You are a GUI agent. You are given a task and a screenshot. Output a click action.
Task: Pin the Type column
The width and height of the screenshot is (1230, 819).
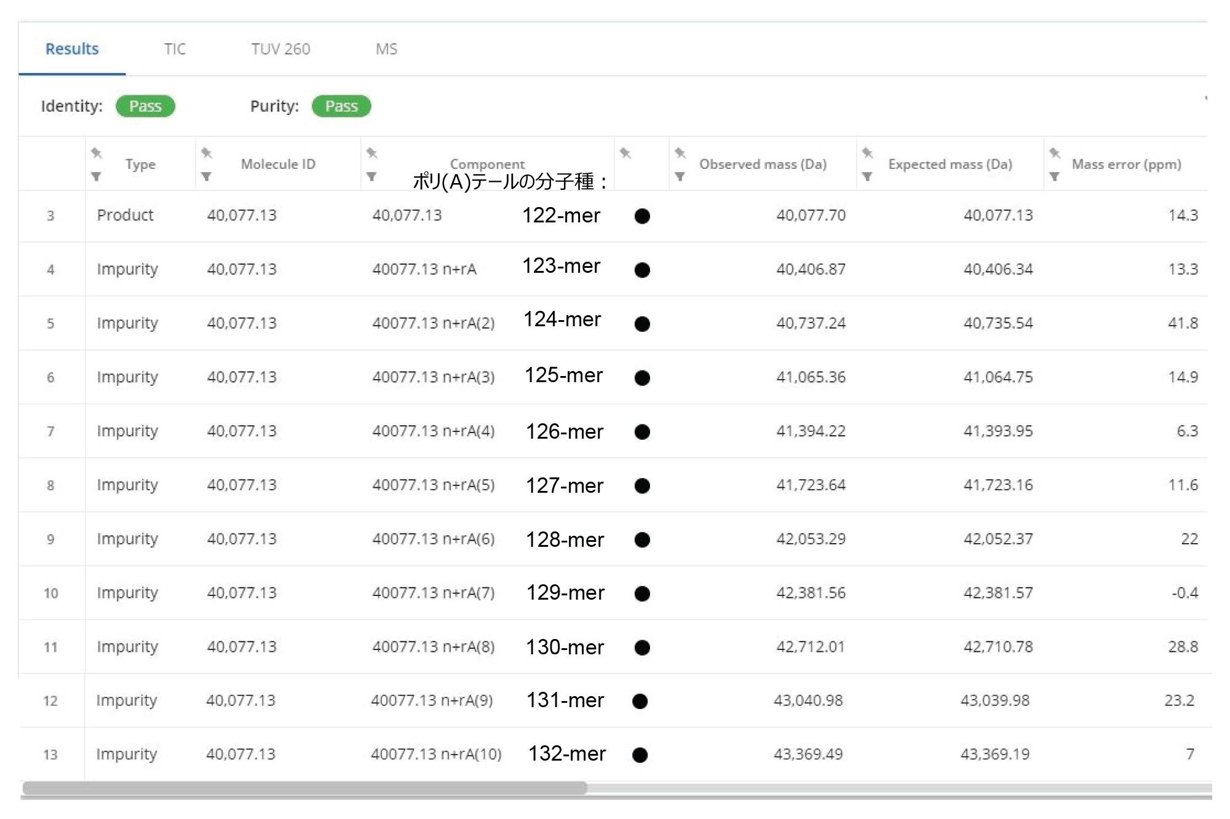point(97,153)
